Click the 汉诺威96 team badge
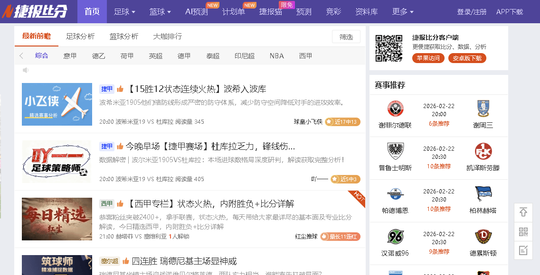Image resolution: width=540 pixels, height=275 pixels. (395, 237)
